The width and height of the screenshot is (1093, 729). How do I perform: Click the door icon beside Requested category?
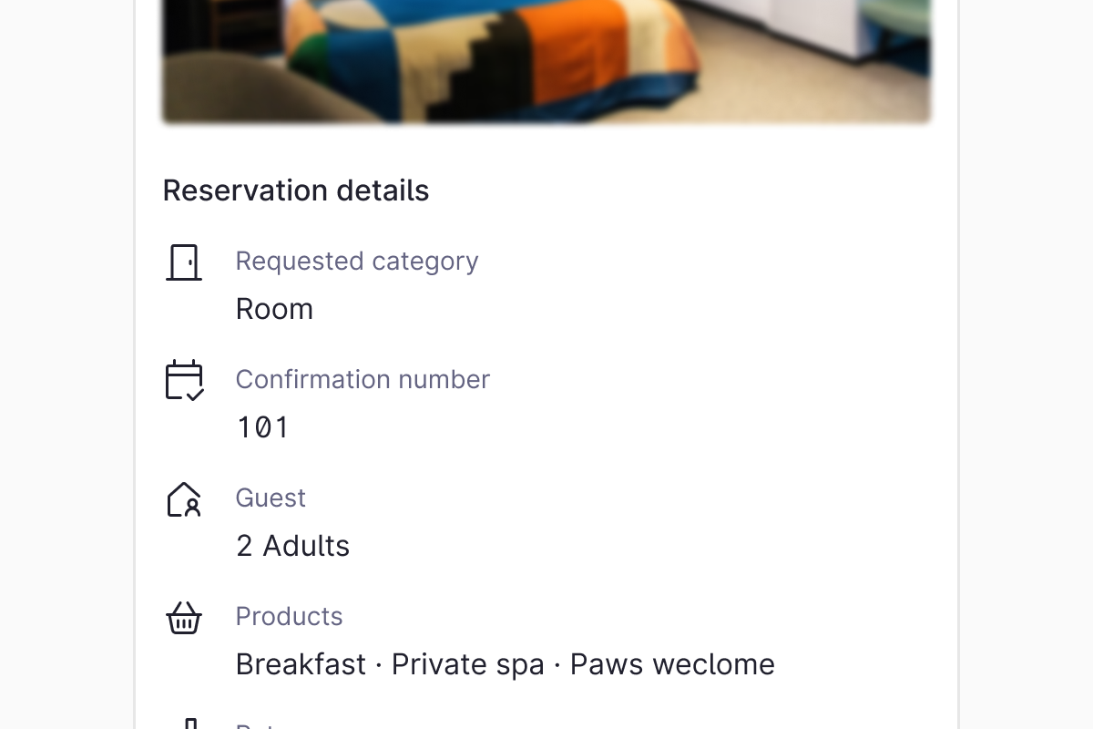(x=184, y=262)
